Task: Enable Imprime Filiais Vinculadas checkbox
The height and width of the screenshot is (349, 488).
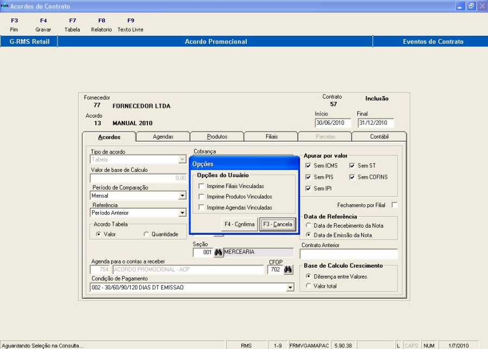Action: 202,186
